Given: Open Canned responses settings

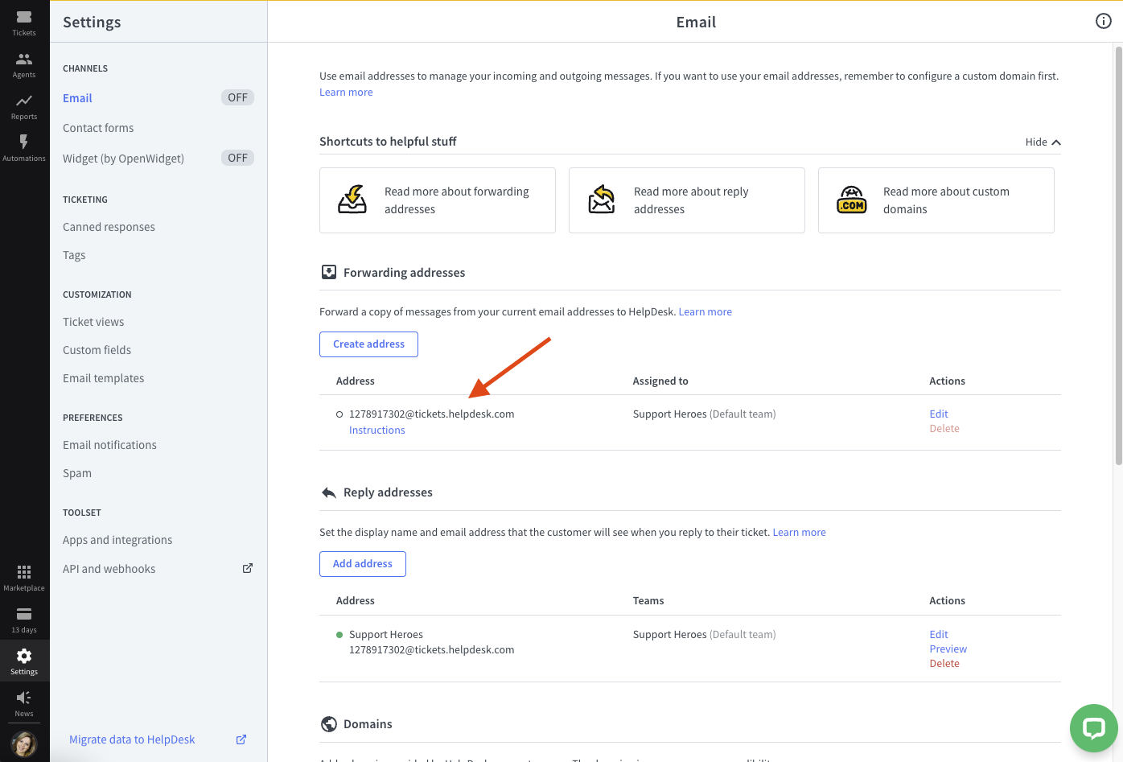Looking at the screenshot, I should 109,227.
